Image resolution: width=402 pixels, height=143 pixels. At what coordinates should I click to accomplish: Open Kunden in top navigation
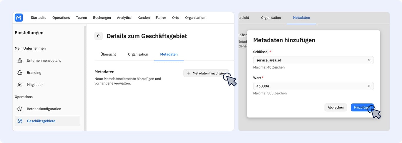pos(144,18)
